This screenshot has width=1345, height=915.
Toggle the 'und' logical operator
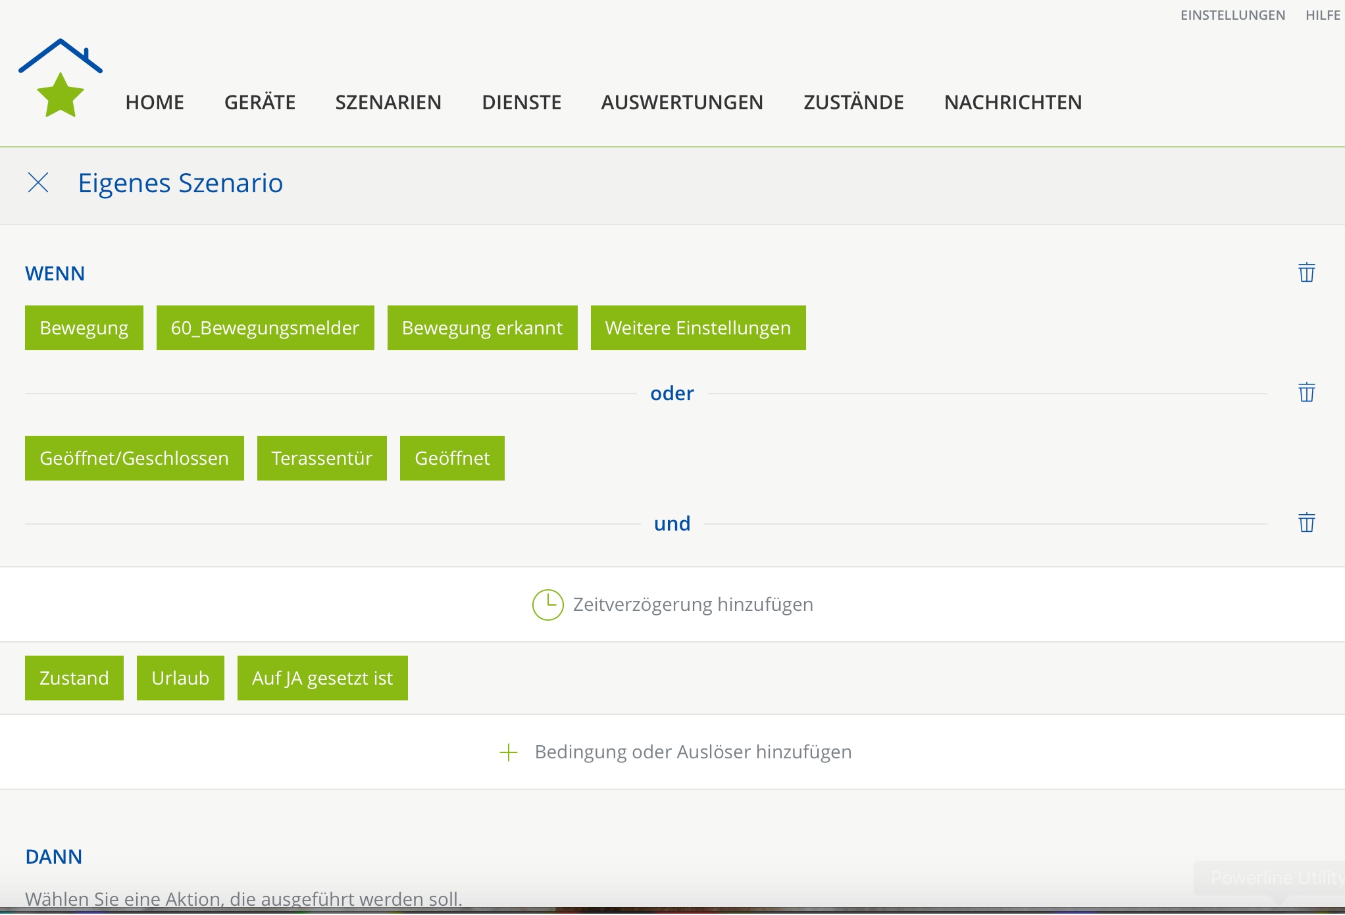click(x=672, y=523)
